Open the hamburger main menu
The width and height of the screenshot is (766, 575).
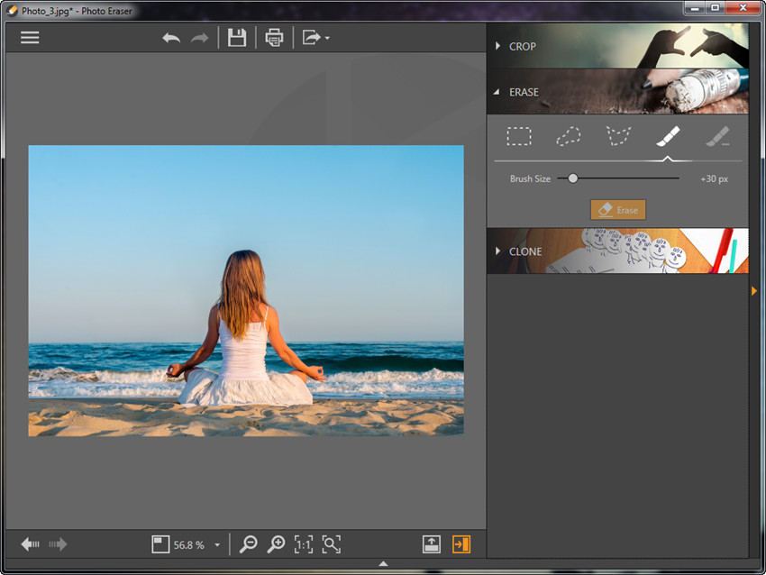[x=30, y=38]
